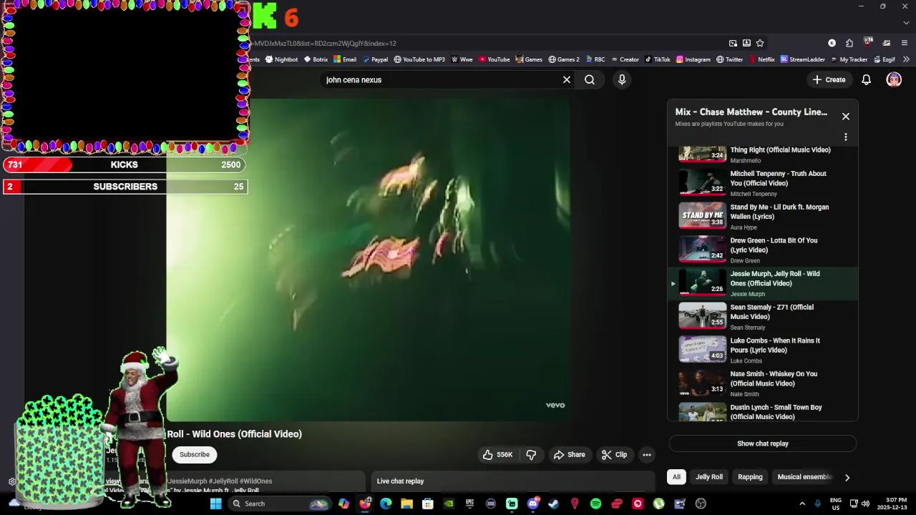Click the YouTube search magnifier button
The width and height of the screenshot is (916, 515).
click(x=590, y=80)
